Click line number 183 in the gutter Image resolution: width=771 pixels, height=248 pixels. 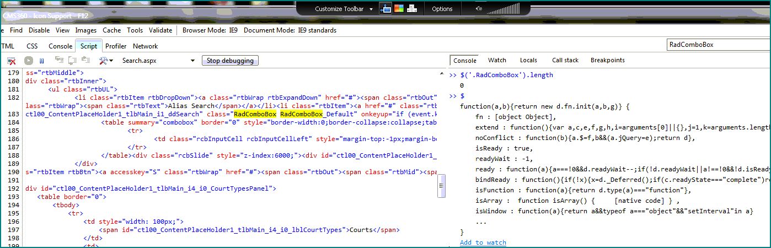click(14, 114)
